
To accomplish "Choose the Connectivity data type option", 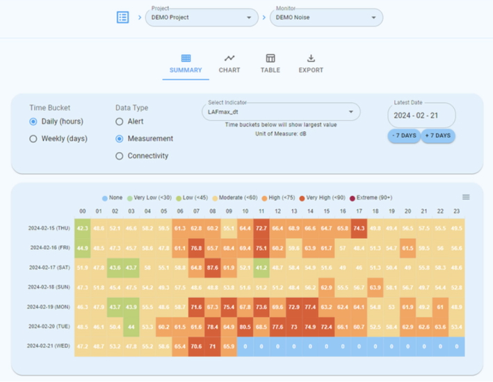I will tap(120, 156).
